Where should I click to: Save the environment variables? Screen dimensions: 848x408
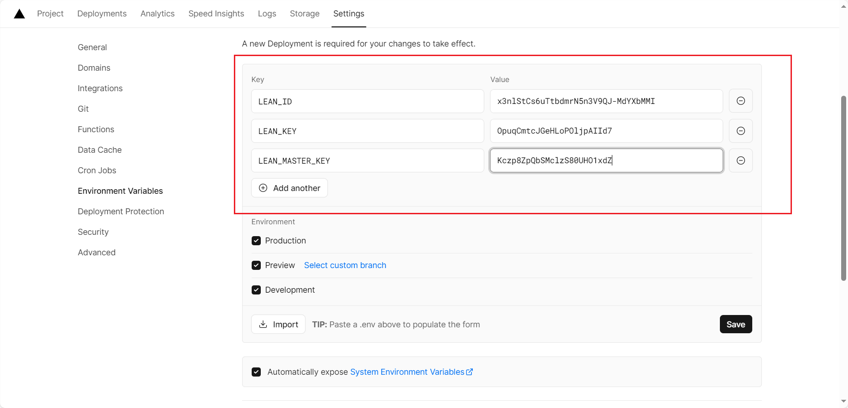735,324
